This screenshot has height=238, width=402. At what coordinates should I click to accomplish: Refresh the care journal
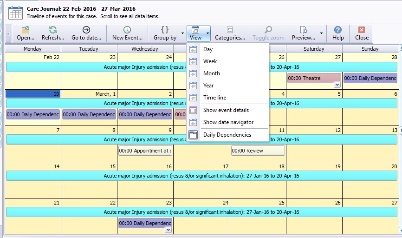53,33
